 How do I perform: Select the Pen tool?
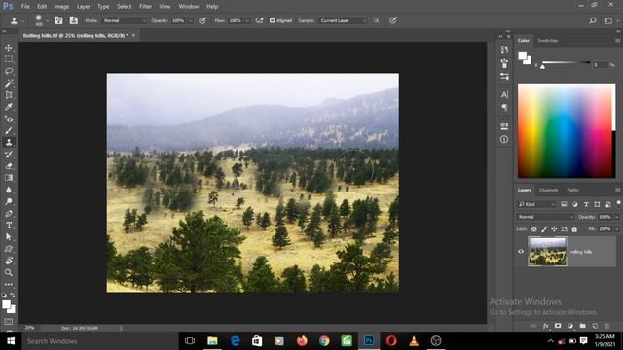coord(9,214)
